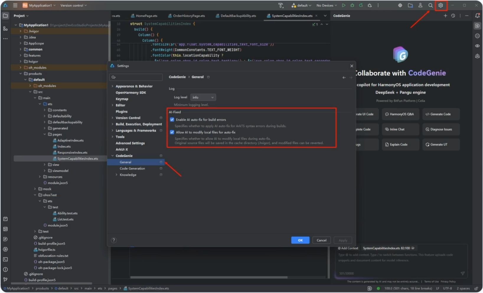Switch to the OrderHistoryPage.ets tab

click(x=186, y=16)
